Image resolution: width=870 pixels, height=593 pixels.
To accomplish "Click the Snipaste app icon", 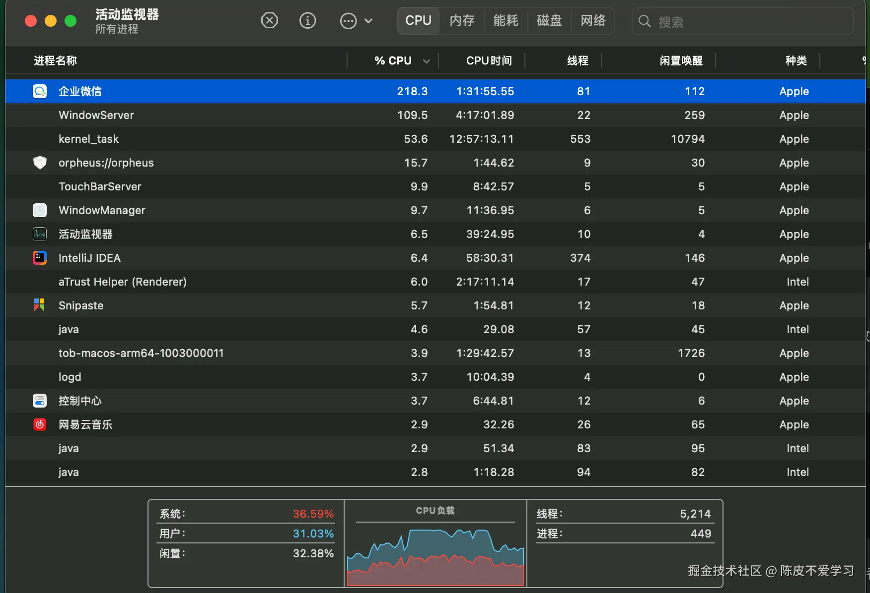I will 39,305.
